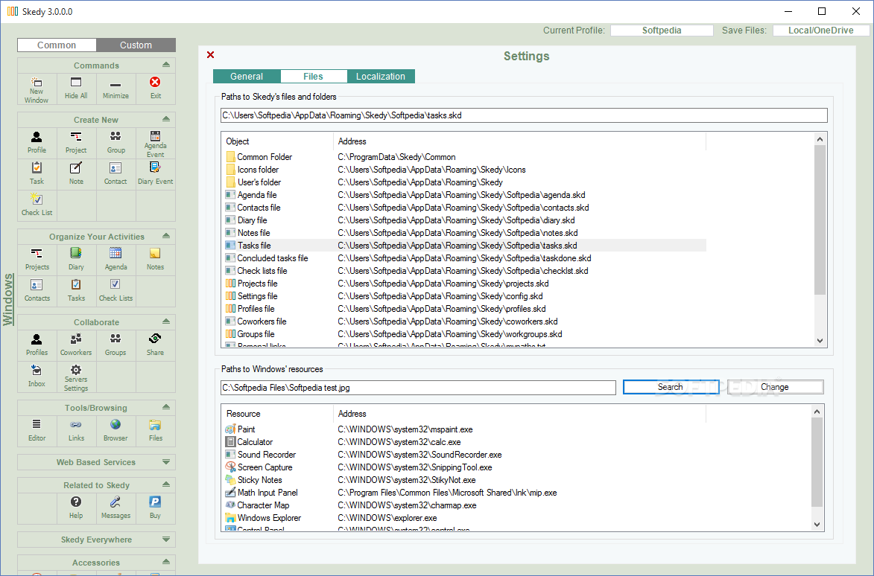The image size is (874, 576).
Task: Open the Projects organizer
Action: click(x=37, y=259)
